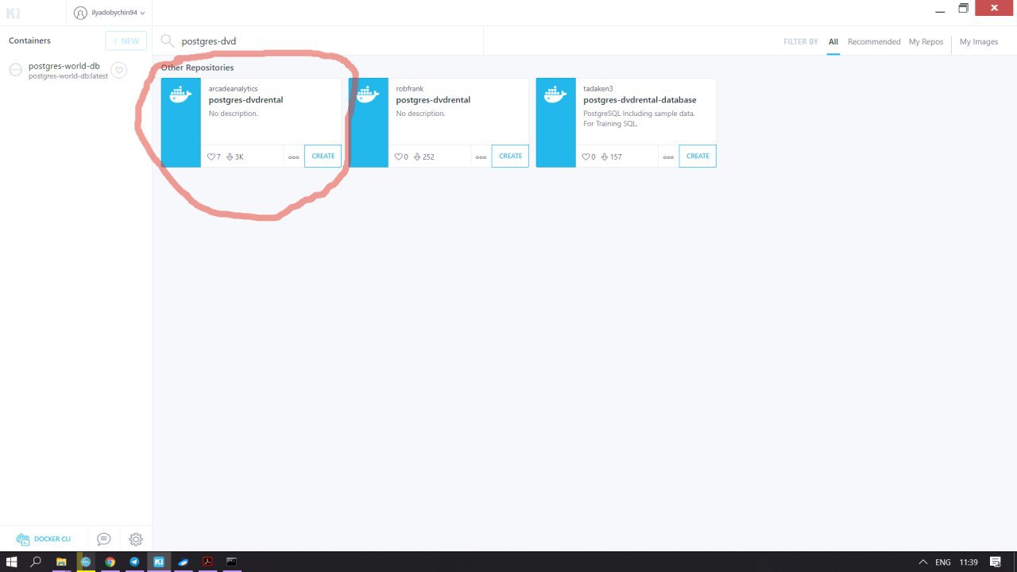Open the terminal window from the taskbar

coord(232,562)
